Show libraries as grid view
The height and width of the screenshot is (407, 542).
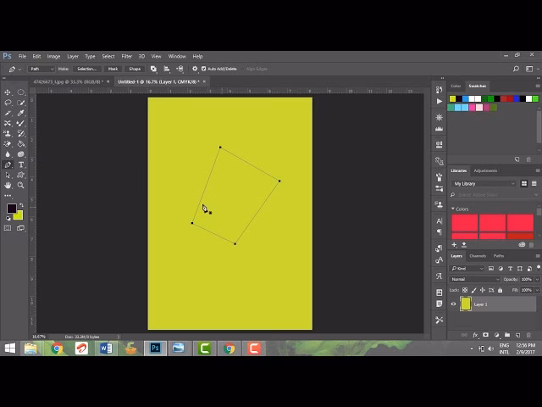(x=524, y=184)
